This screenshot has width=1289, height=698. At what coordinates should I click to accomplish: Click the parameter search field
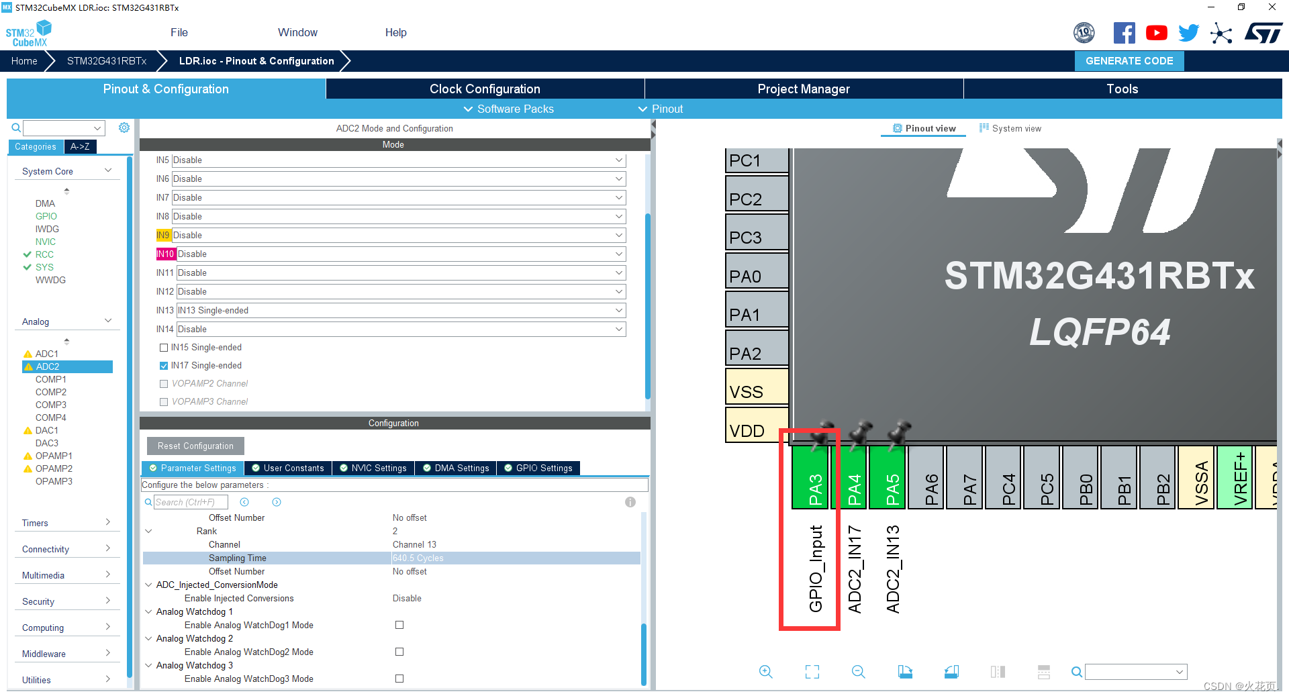pos(191,502)
